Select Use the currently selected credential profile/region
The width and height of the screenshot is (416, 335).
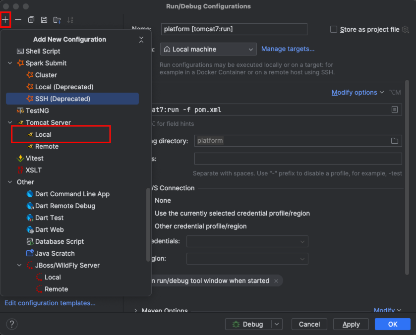[x=232, y=214]
